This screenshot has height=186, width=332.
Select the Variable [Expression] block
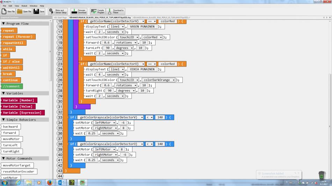[x=23, y=113]
